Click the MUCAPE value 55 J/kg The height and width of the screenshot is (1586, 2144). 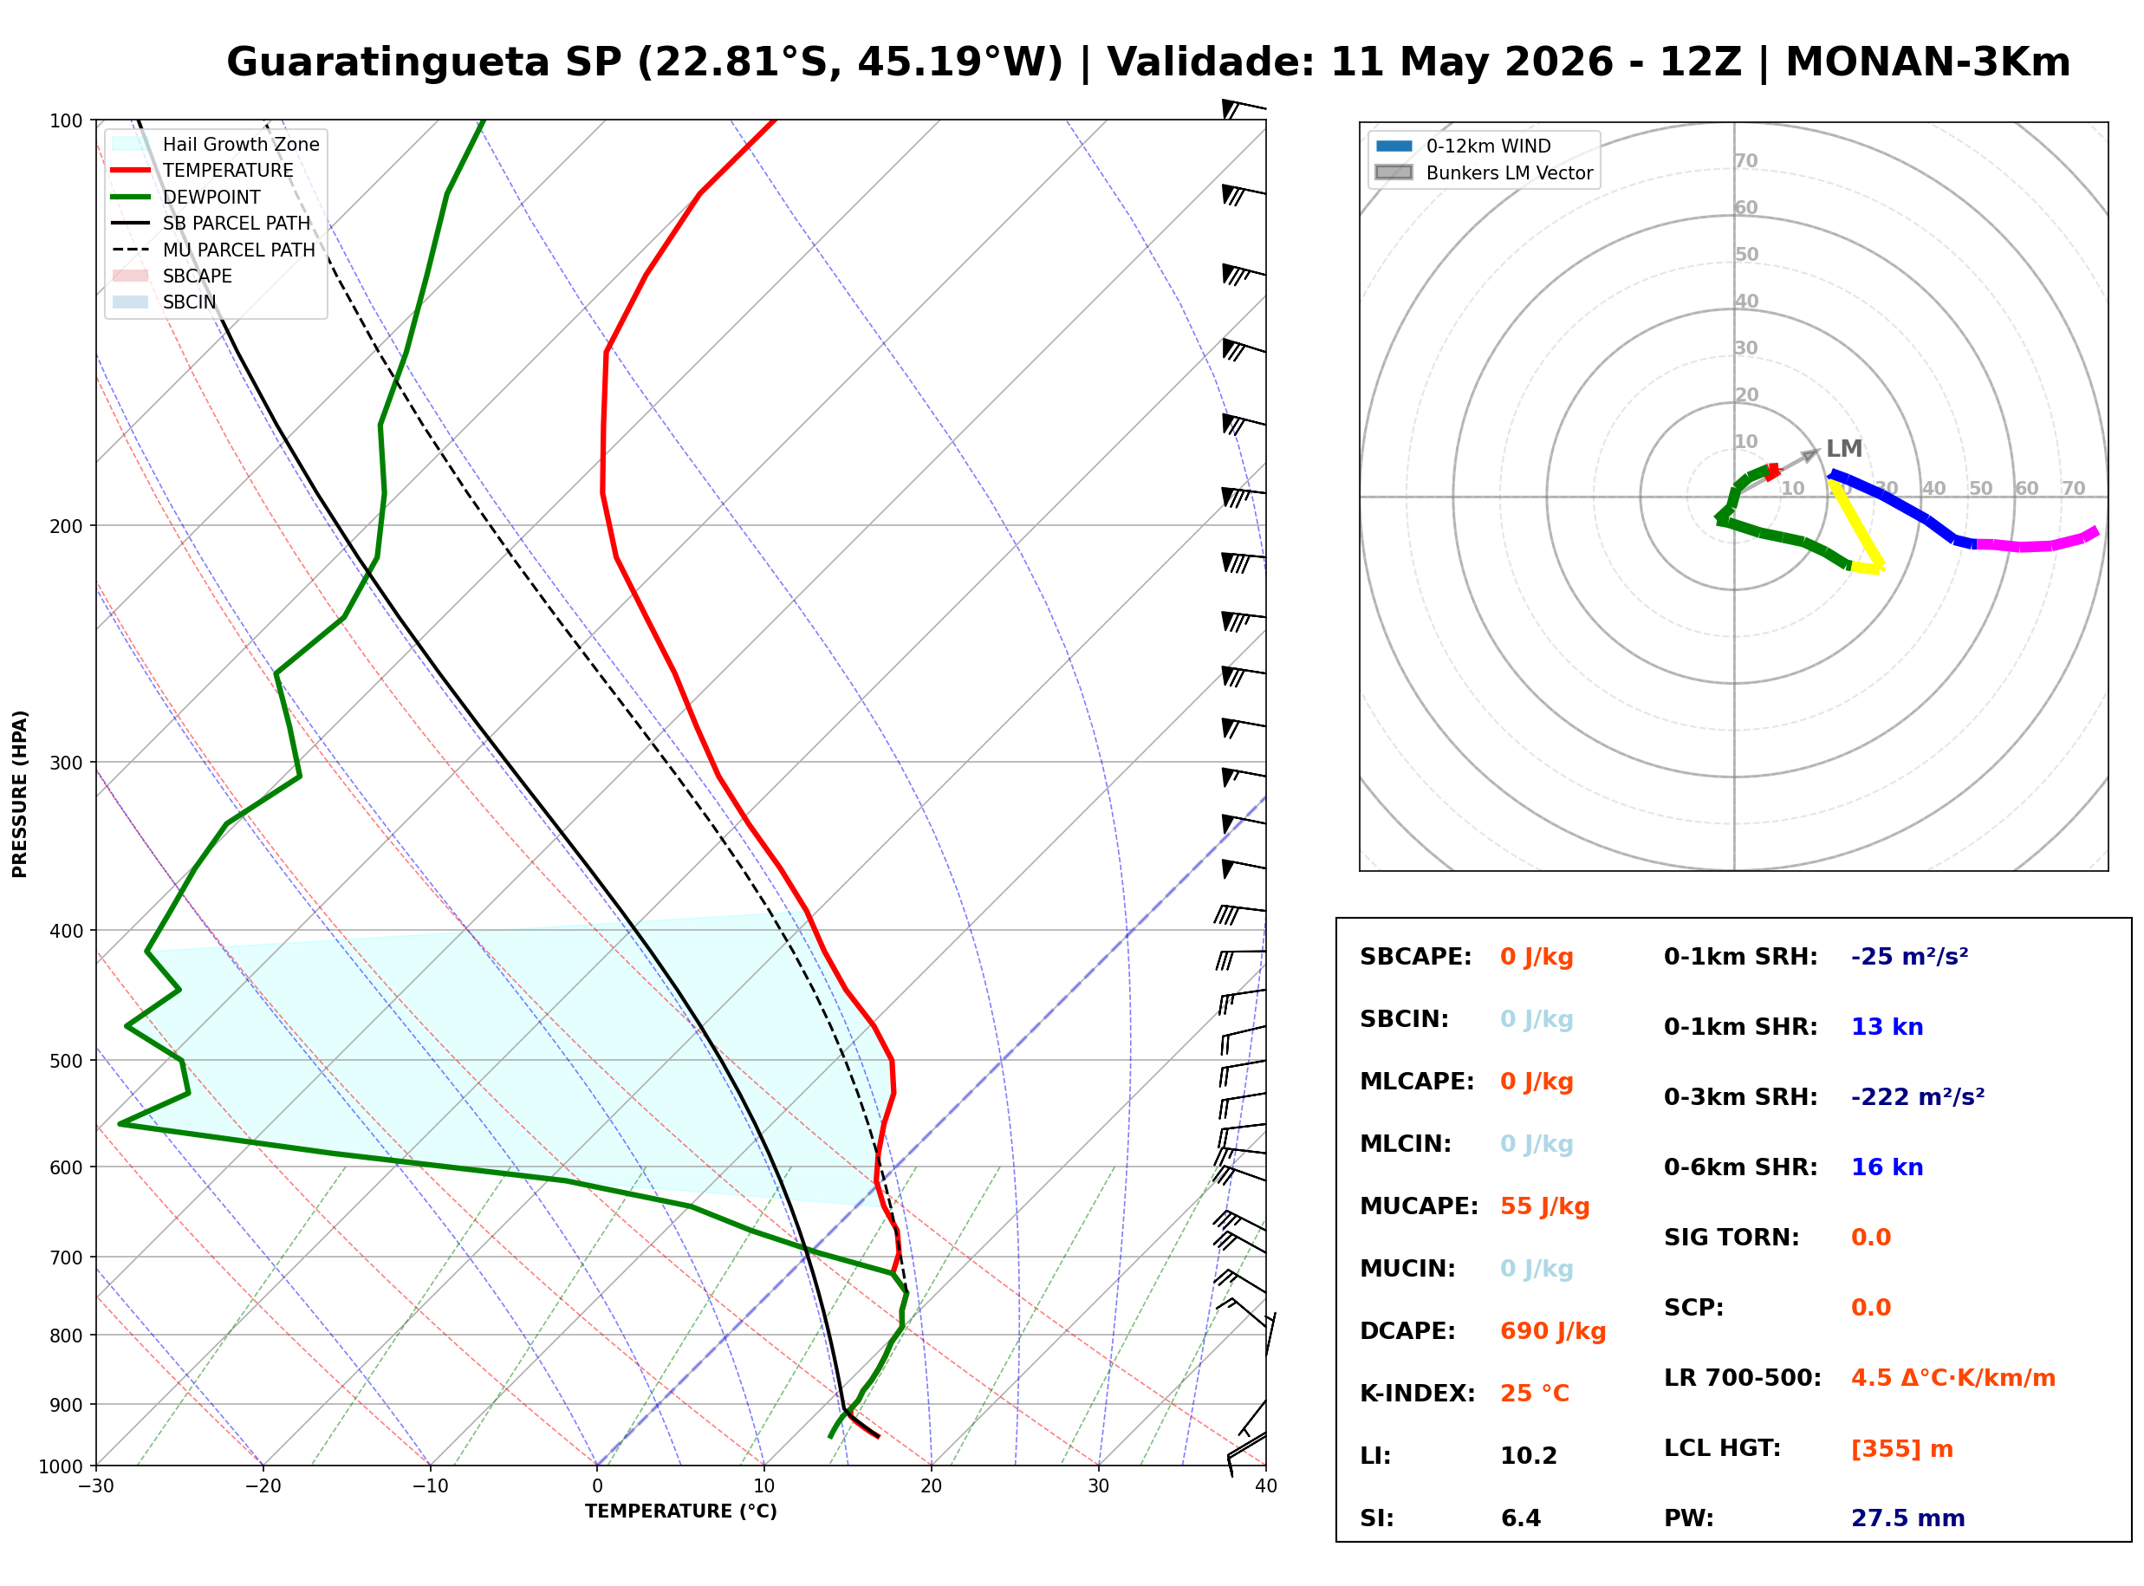tap(1545, 1206)
